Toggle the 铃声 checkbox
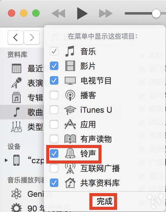The width and height of the screenshot is (166, 212). (54, 154)
